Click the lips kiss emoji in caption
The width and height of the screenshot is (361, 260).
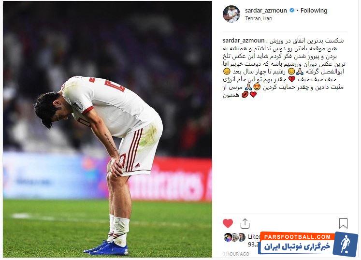tap(245, 94)
